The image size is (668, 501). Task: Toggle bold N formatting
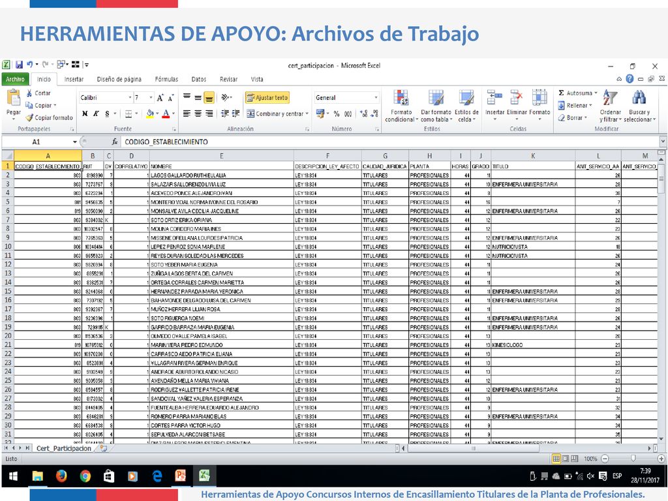pyautogui.click(x=85, y=114)
